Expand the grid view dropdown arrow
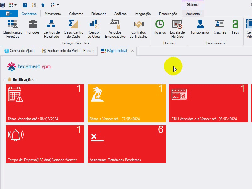The image size is (252, 189). 15,5
